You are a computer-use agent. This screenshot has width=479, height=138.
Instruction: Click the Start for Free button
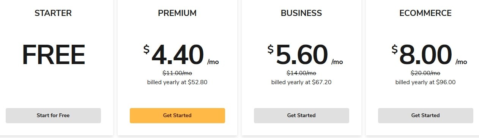[x=53, y=116]
